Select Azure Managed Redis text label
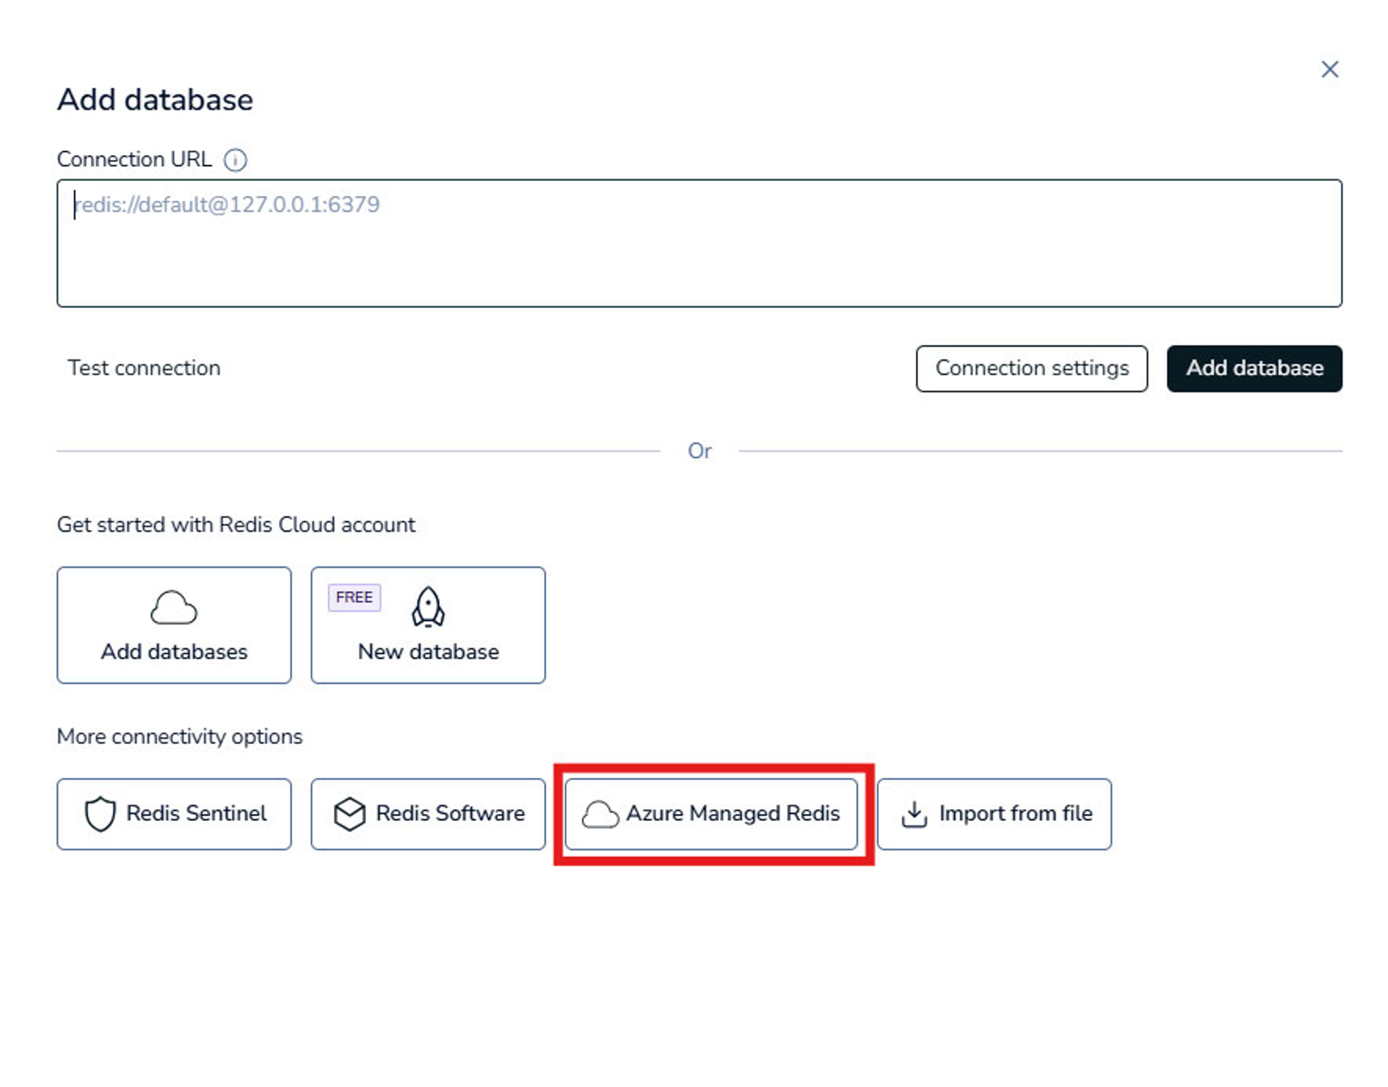The height and width of the screenshot is (1087, 1388). 733,813
